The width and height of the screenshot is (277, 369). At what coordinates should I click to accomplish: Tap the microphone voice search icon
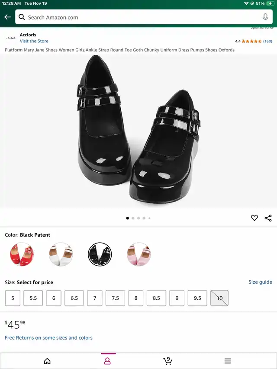[265, 17]
